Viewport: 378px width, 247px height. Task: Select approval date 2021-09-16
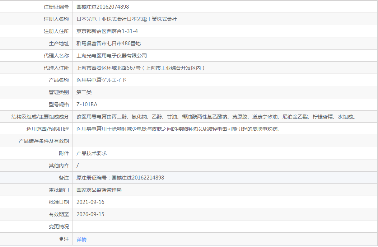[90, 202]
